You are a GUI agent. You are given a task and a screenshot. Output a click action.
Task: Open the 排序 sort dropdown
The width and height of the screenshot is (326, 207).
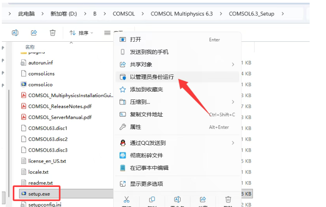[x=81, y=33]
